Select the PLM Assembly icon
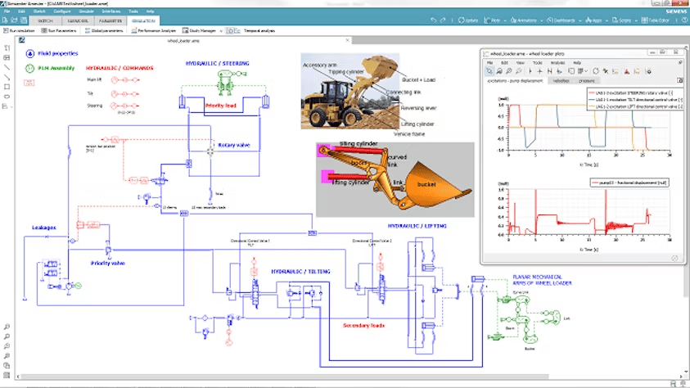This screenshot has height=388, width=690. pos(29,70)
